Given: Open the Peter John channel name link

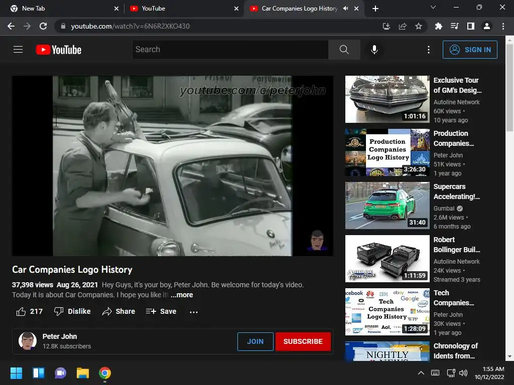Looking at the screenshot, I should [x=60, y=336].
